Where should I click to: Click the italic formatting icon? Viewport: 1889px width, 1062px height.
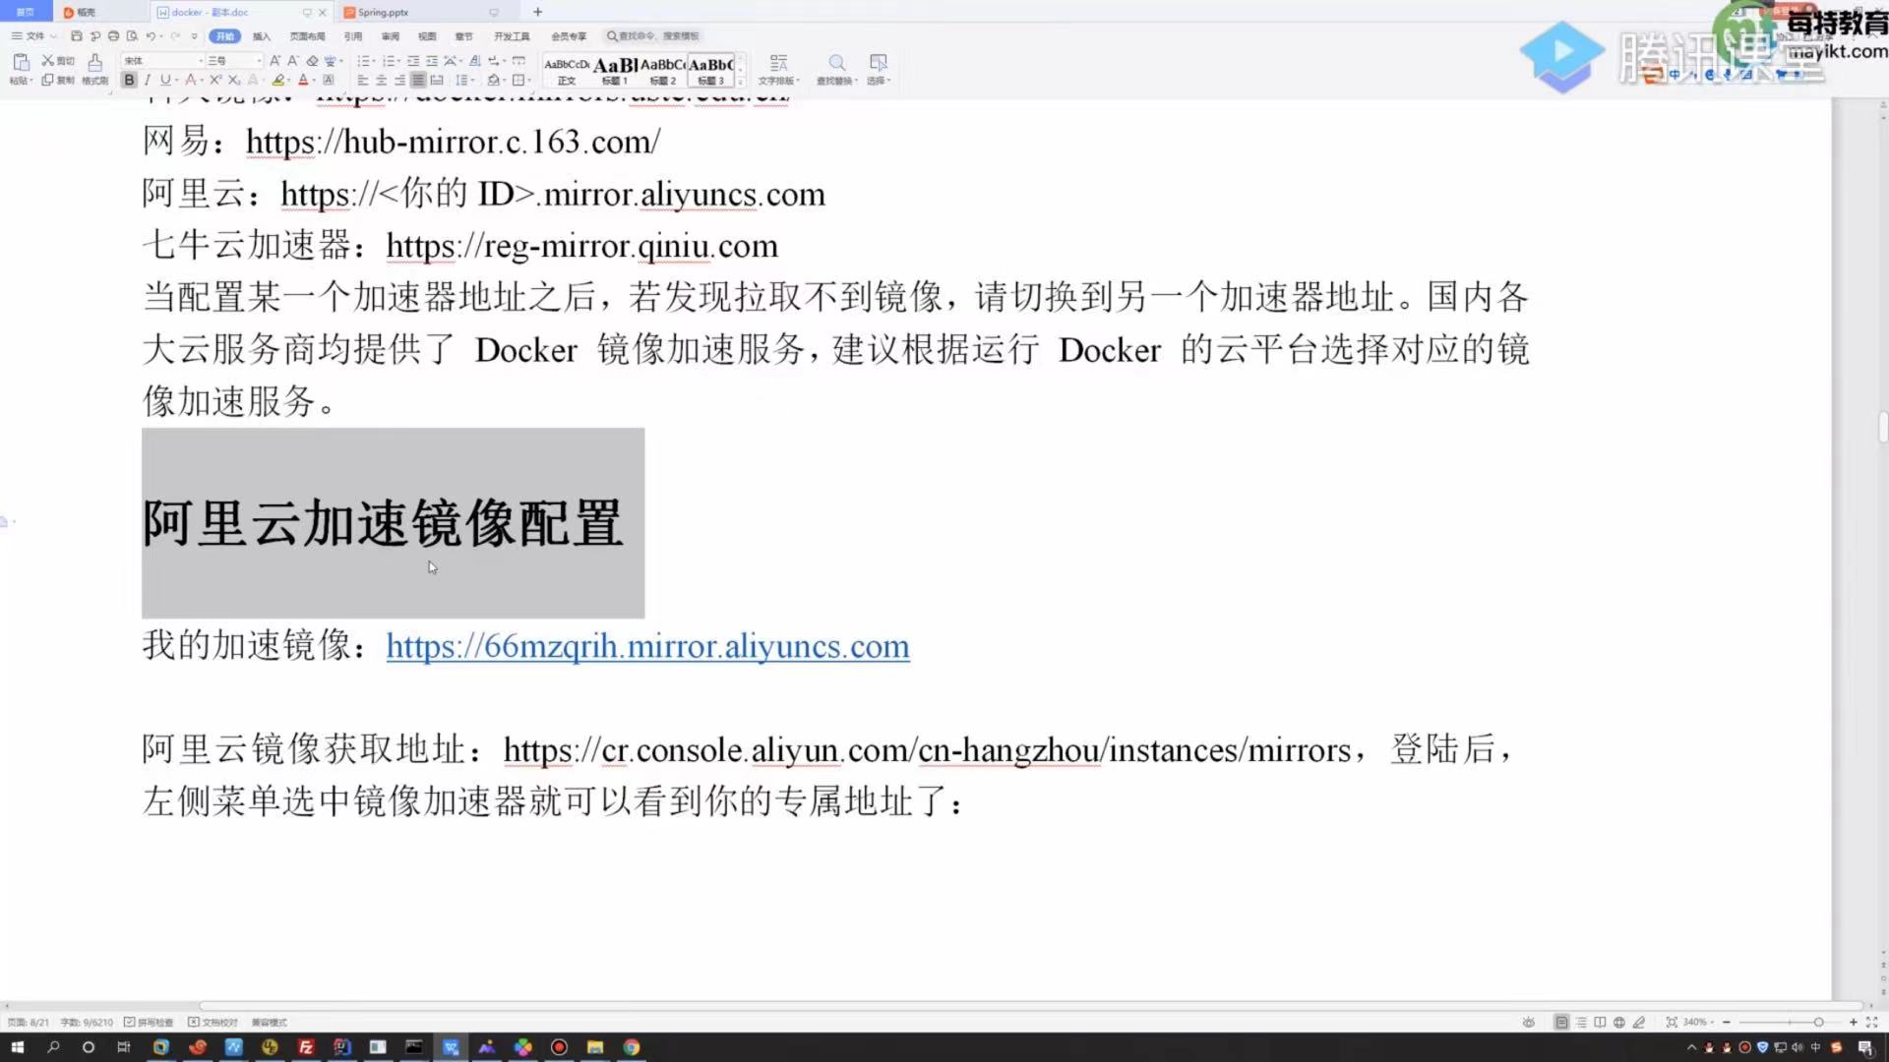tap(148, 81)
